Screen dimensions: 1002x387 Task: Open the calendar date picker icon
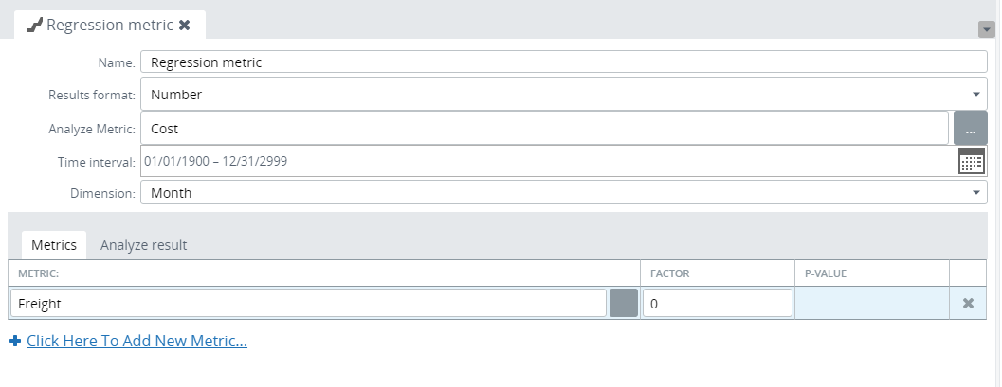point(972,161)
